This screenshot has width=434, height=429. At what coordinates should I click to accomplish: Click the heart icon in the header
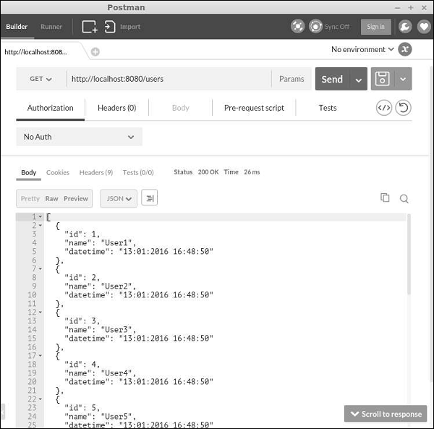(424, 27)
